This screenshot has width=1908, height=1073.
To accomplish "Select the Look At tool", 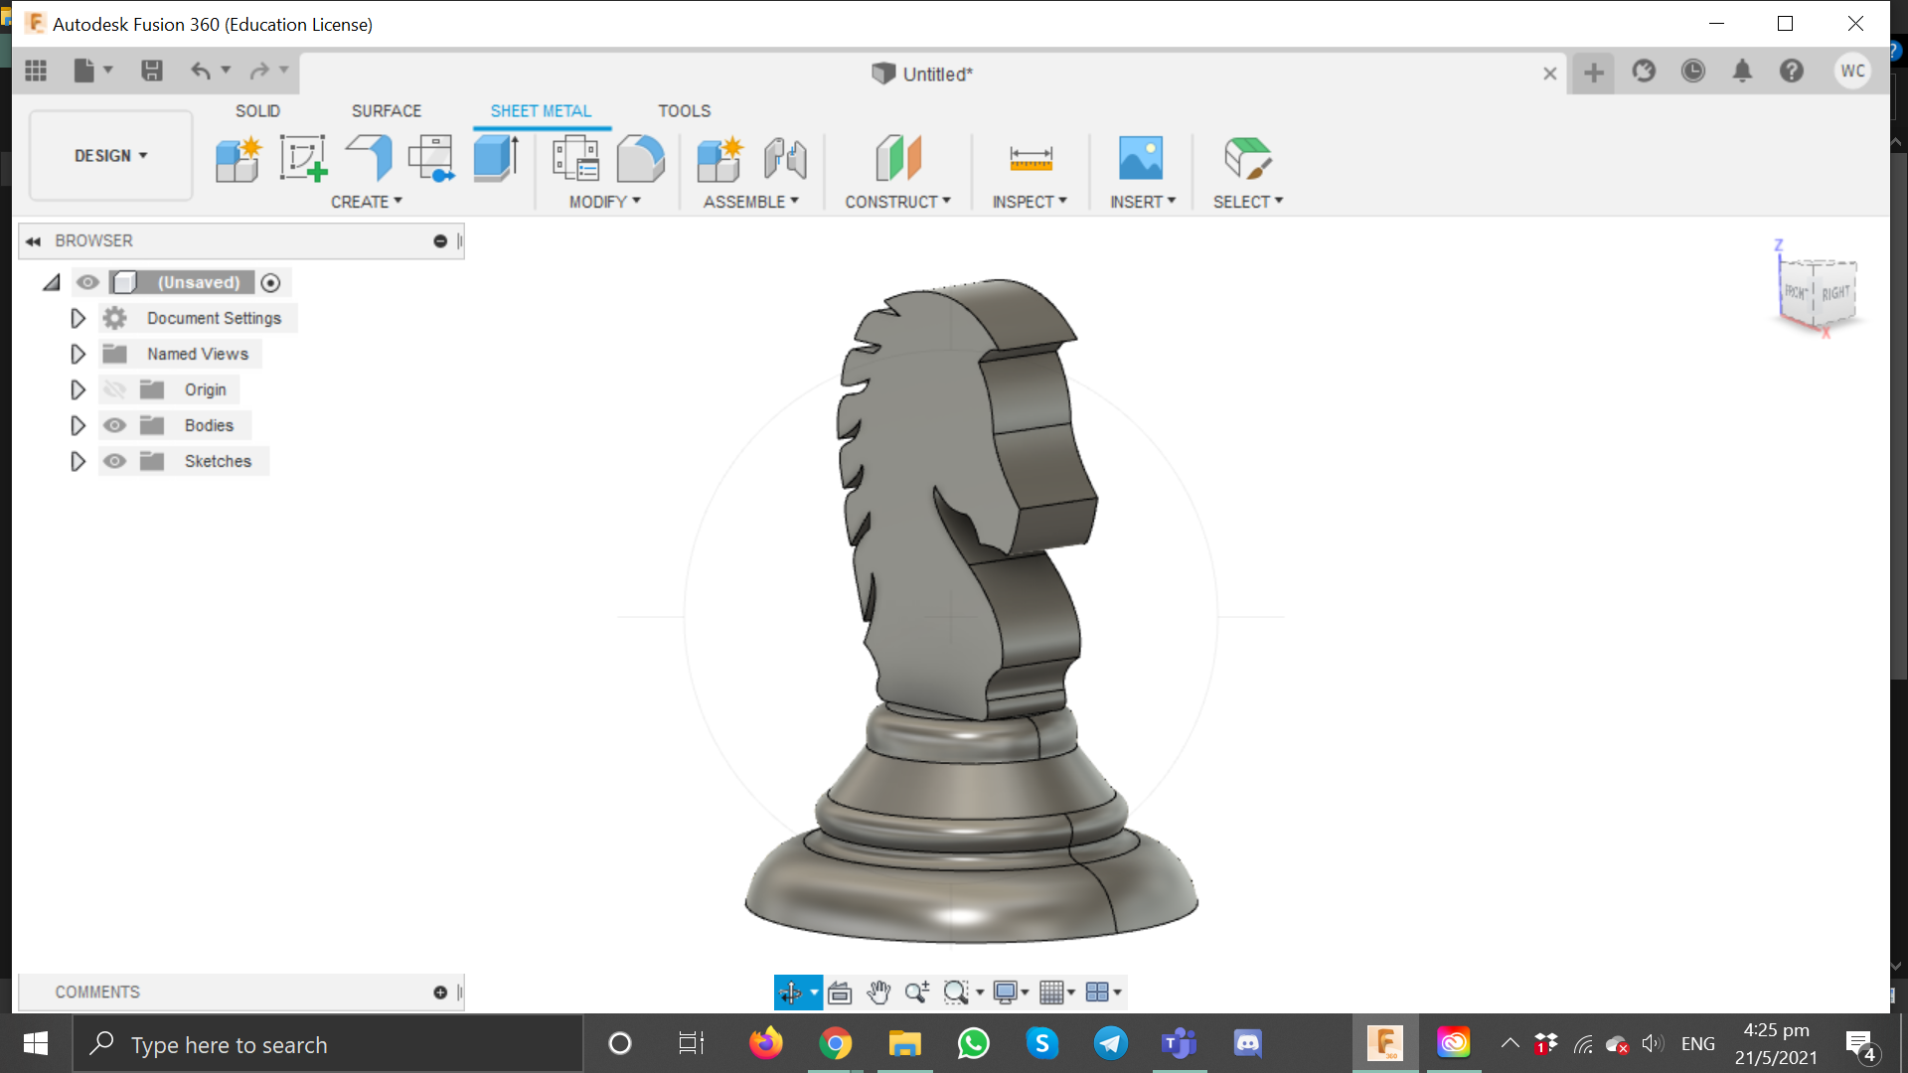I will click(840, 992).
